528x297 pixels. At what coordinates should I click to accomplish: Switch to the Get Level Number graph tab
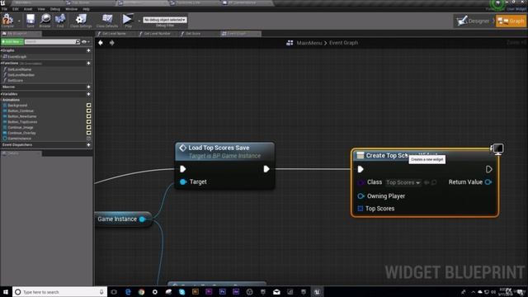[x=157, y=34]
